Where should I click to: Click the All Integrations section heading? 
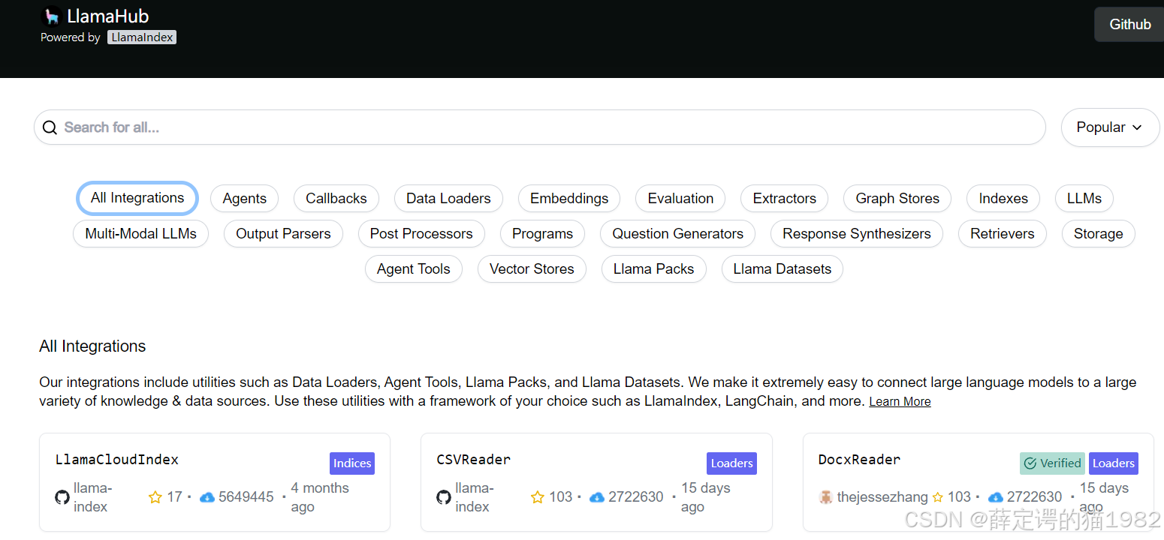click(x=92, y=346)
